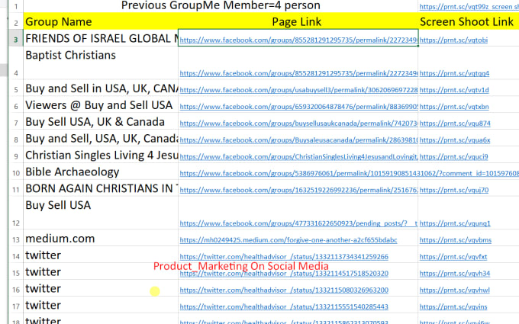The image size is (519, 324).
Task: Select the 'Buy Sell USA, UK & Canada' cell
Action: 101,122
